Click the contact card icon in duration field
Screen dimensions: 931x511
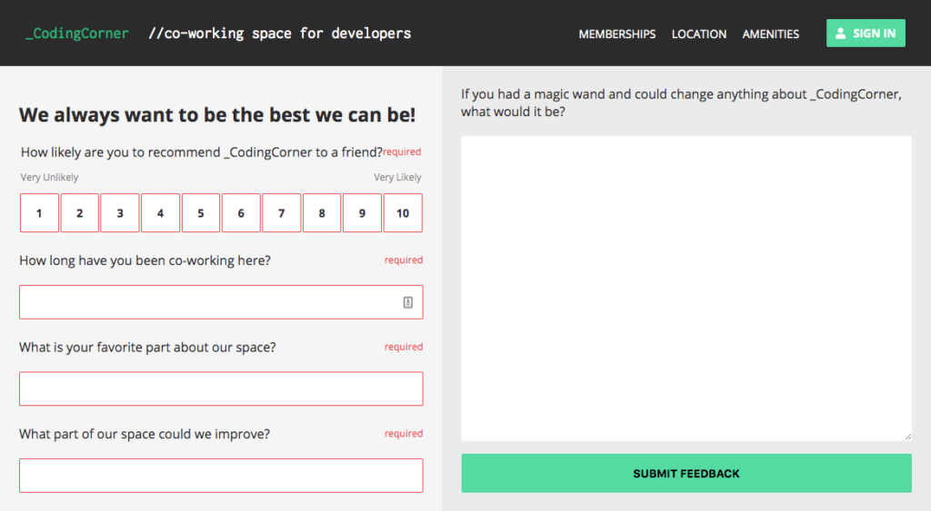(x=408, y=302)
